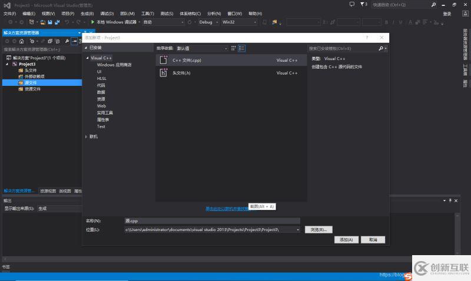
Task: Switch template view to list mode
Action: click(241, 48)
